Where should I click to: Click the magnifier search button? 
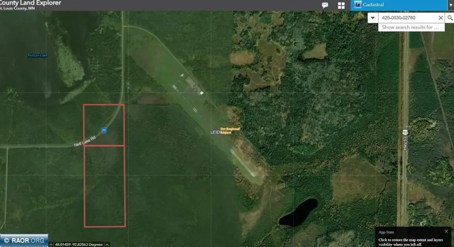tap(450, 18)
